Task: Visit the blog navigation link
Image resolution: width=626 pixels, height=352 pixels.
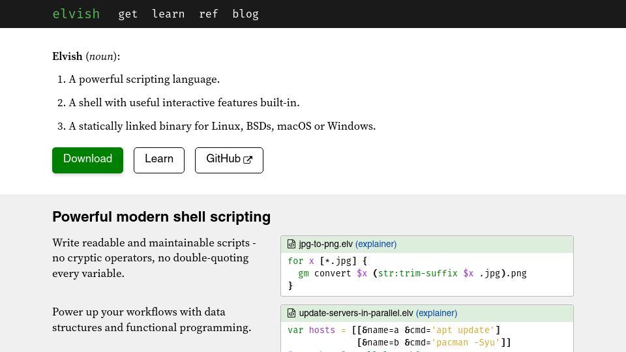Action: pyautogui.click(x=246, y=14)
